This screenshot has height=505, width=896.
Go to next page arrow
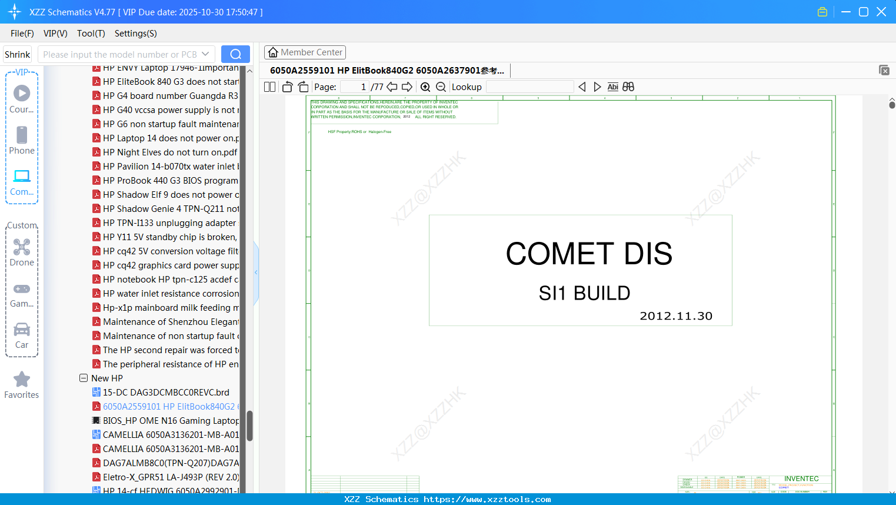click(407, 87)
